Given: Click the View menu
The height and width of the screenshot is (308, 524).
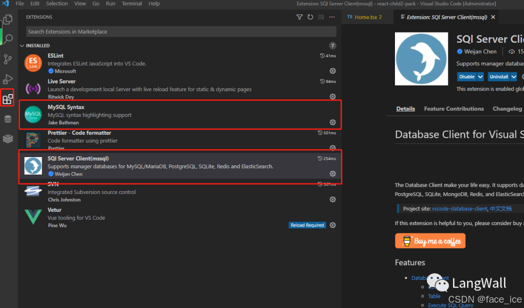Looking at the screenshot, I should [x=80, y=3].
